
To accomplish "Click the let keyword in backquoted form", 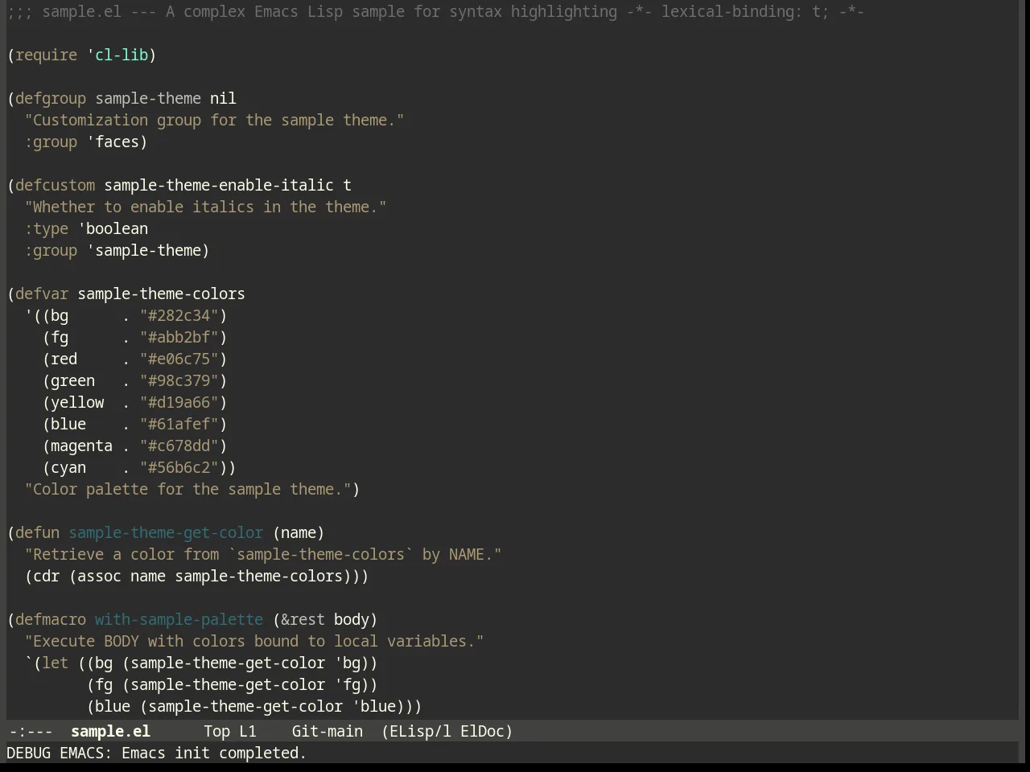I will 55,663.
